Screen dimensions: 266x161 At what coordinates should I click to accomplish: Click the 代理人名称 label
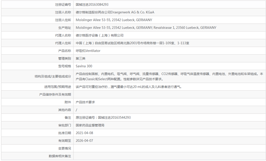tap(63, 35)
